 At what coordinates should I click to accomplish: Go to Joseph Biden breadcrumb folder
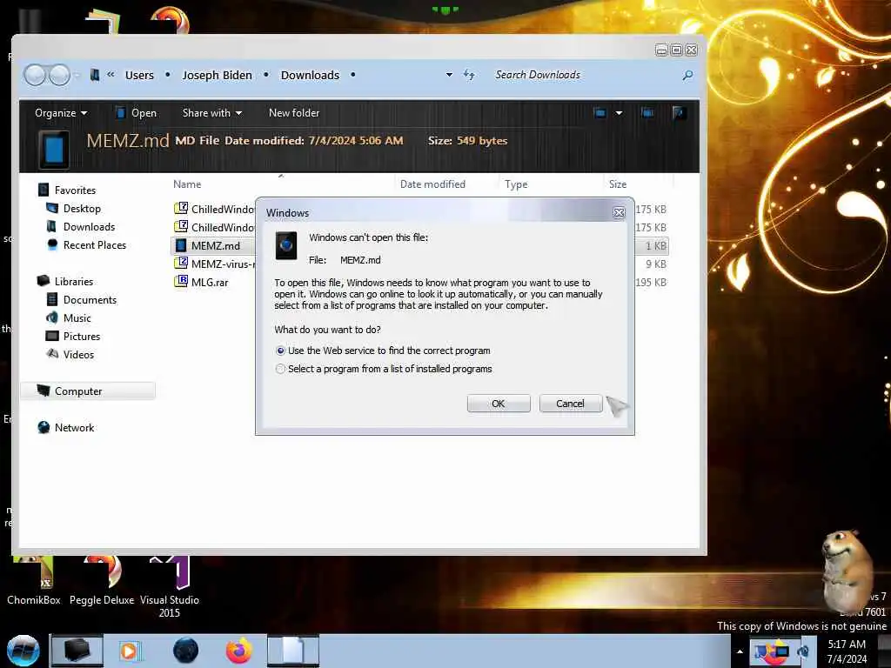click(x=217, y=75)
